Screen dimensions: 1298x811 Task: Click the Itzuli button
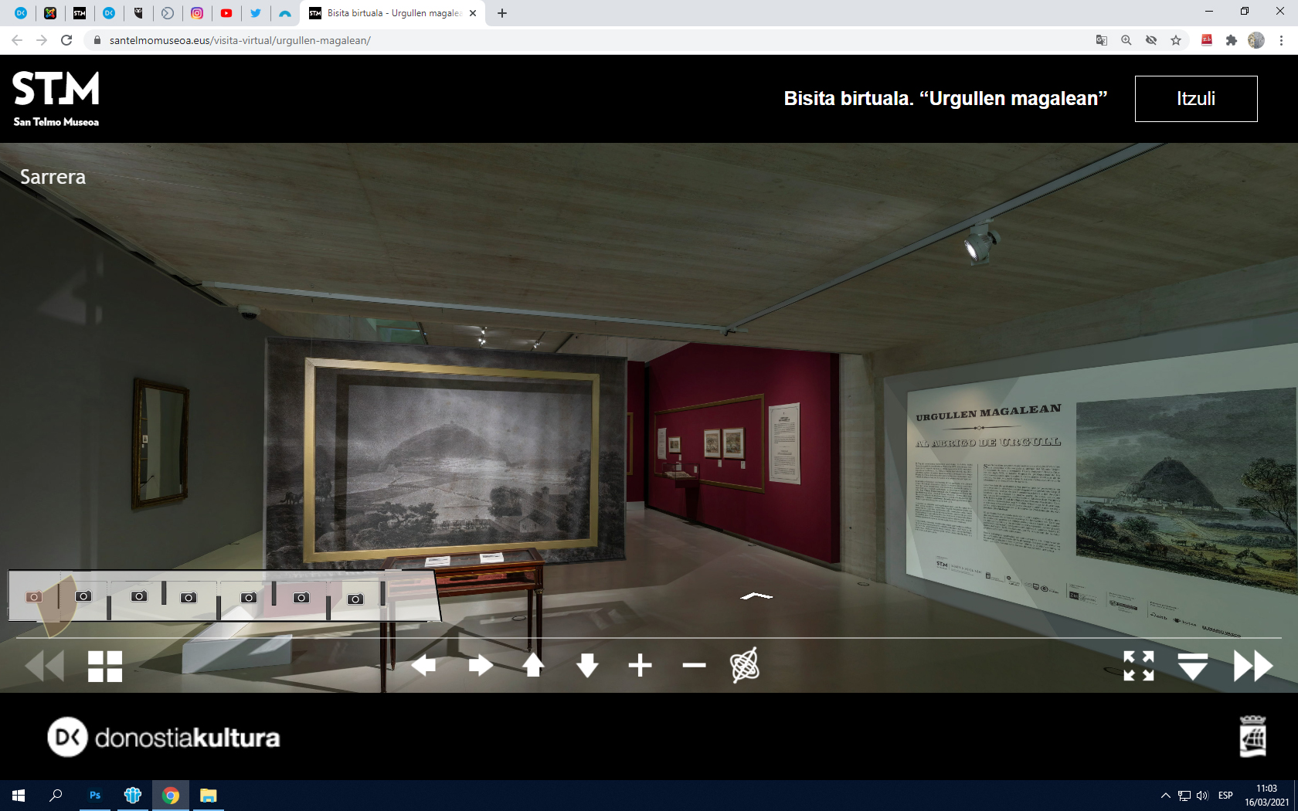point(1195,99)
